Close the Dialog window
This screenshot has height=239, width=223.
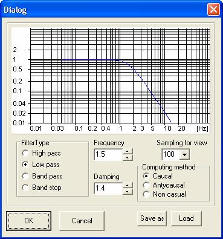point(213,10)
